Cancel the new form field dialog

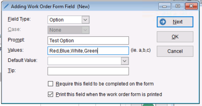(x=175, y=51)
